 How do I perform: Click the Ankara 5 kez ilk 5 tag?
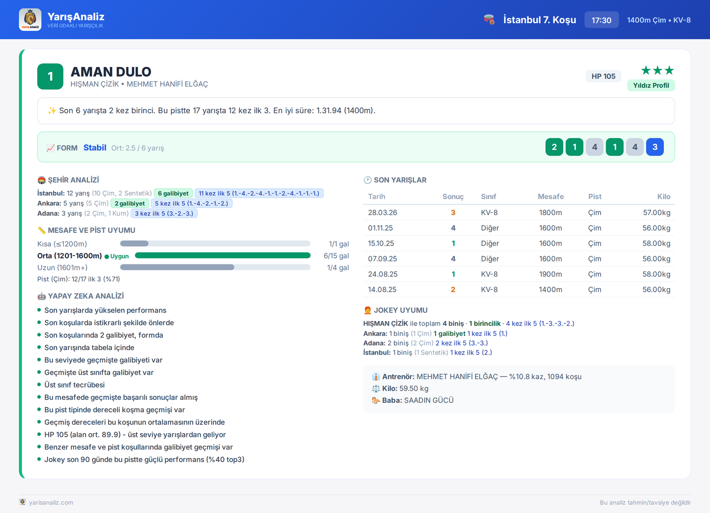coord(192,203)
